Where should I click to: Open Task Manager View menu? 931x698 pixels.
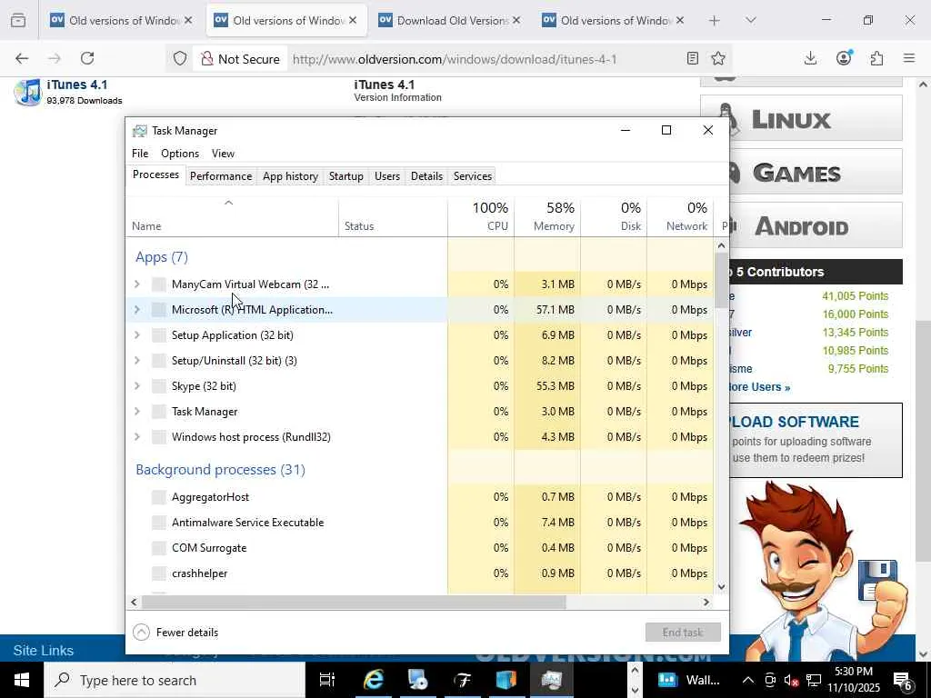(224, 153)
